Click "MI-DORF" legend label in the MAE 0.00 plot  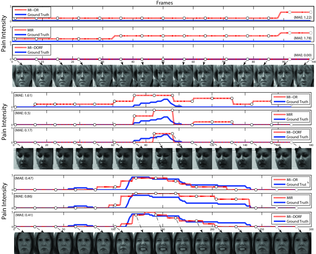pyautogui.click(x=35, y=48)
